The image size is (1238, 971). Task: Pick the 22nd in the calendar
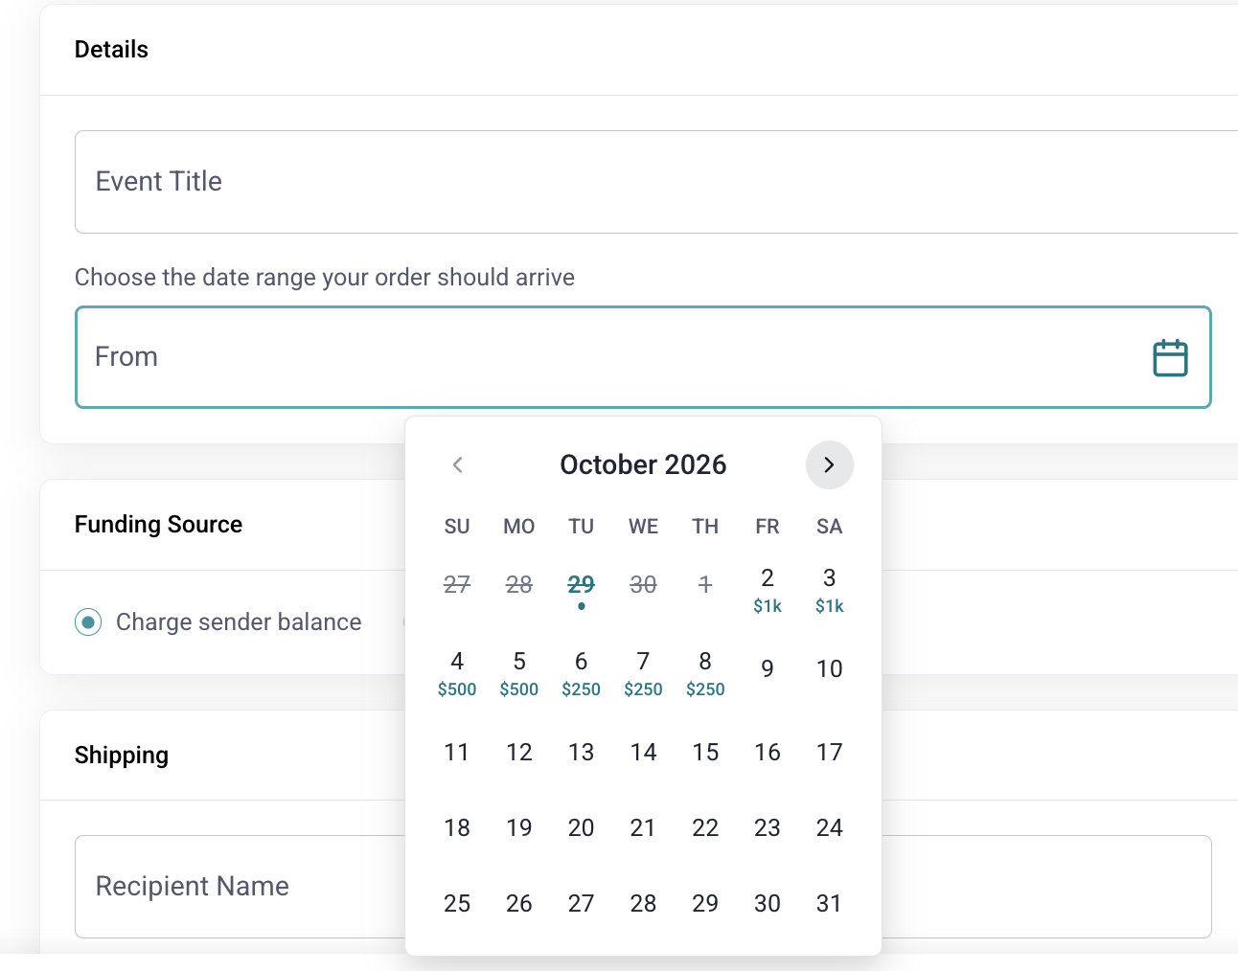pyautogui.click(x=705, y=828)
